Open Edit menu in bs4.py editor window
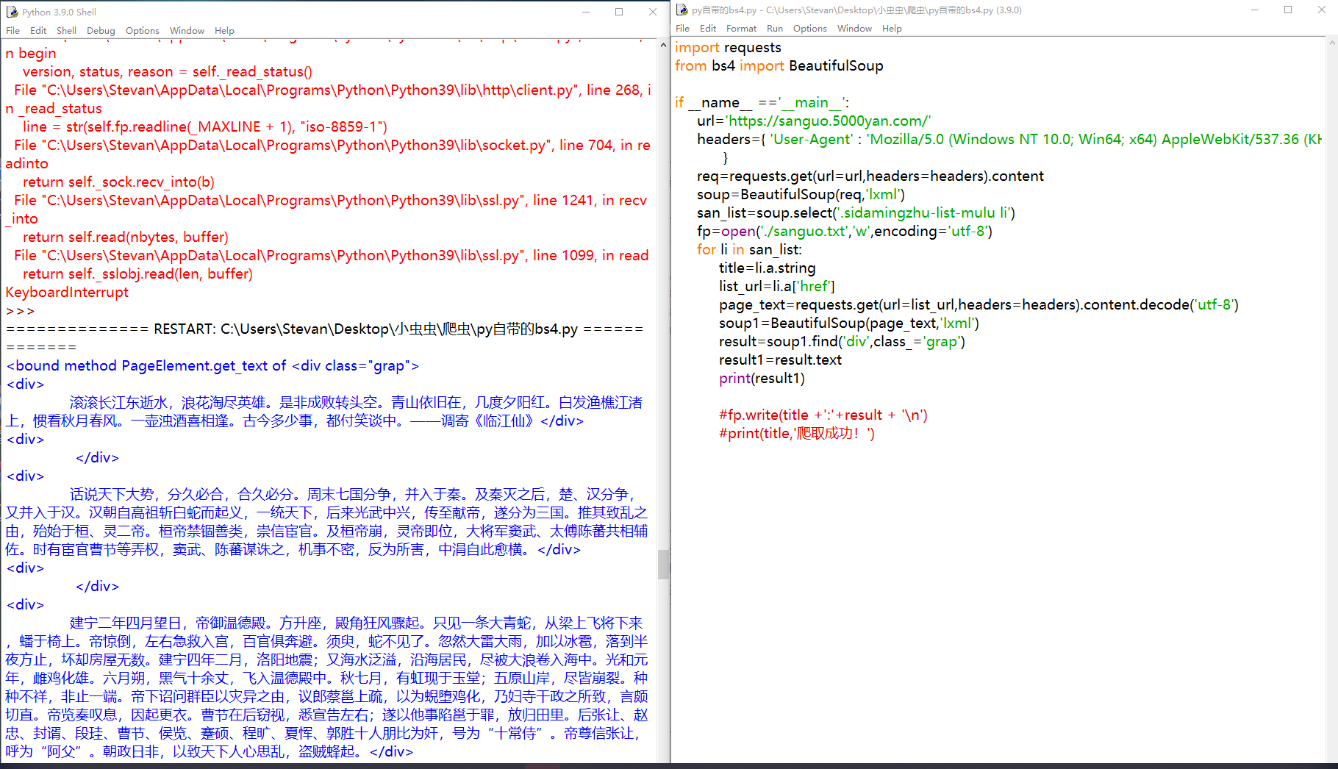This screenshot has width=1338, height=769. click(x=708, y=29)
